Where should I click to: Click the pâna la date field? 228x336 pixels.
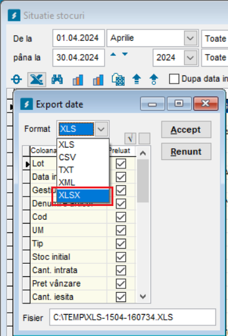click(78, 58)
